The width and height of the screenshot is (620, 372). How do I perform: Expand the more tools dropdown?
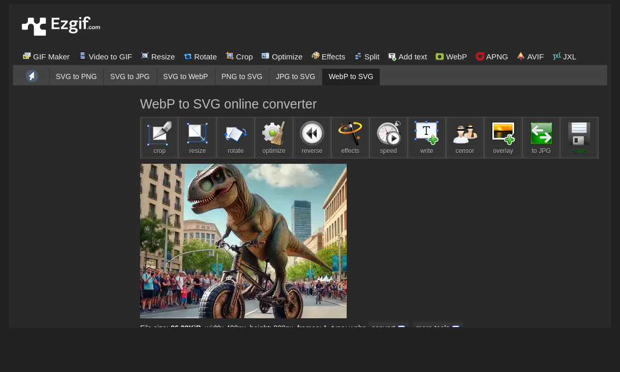437,328
